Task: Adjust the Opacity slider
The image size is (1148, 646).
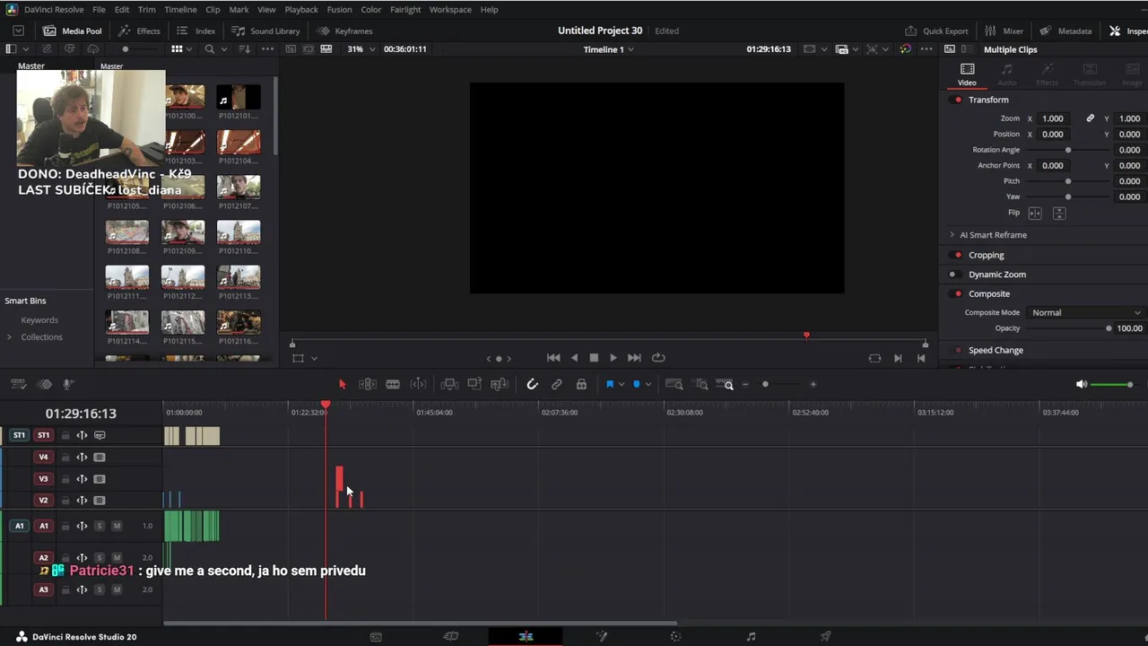Action: click(1068, 328)
